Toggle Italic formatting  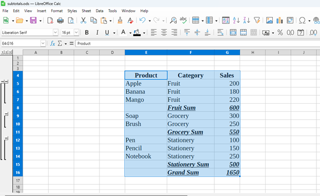tap(97, 32)
